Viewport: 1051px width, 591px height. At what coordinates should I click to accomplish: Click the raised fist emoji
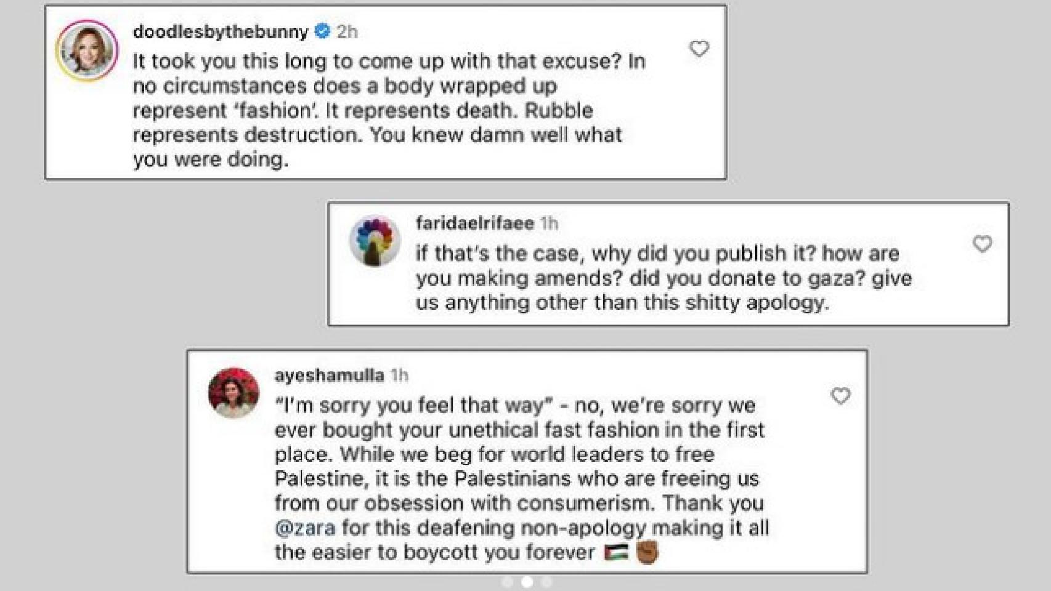(647, 552)
